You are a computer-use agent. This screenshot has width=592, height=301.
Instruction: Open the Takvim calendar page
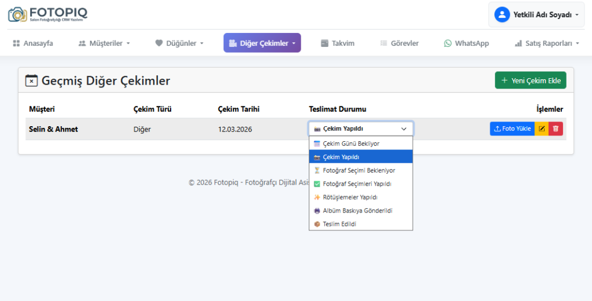click(x=338, y=43)
